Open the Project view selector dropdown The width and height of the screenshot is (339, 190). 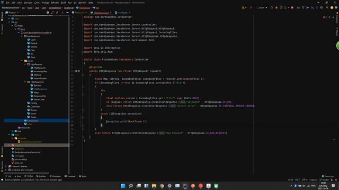coord(12,13)
